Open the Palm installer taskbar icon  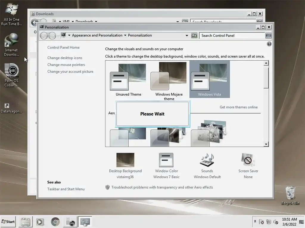coord(70,222)
